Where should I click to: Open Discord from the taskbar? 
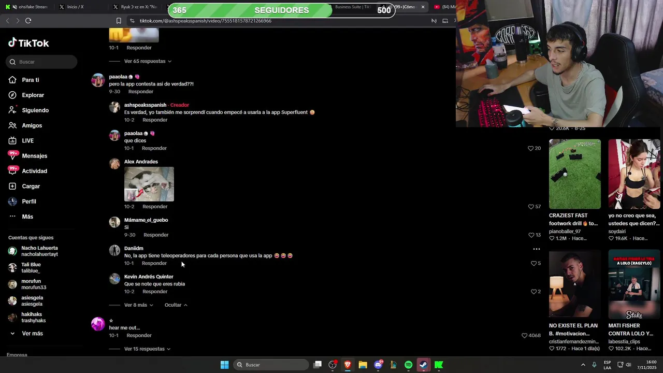379,365
